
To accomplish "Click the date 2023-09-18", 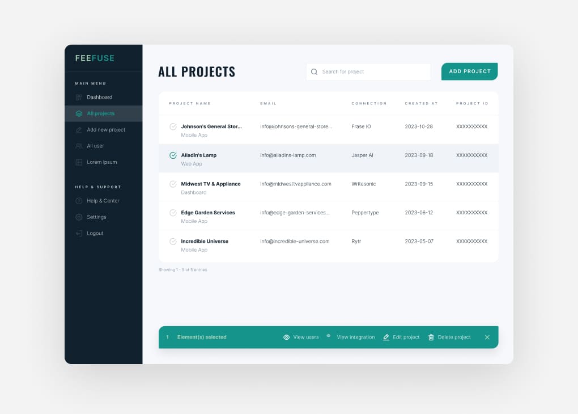I will point(419,155).
